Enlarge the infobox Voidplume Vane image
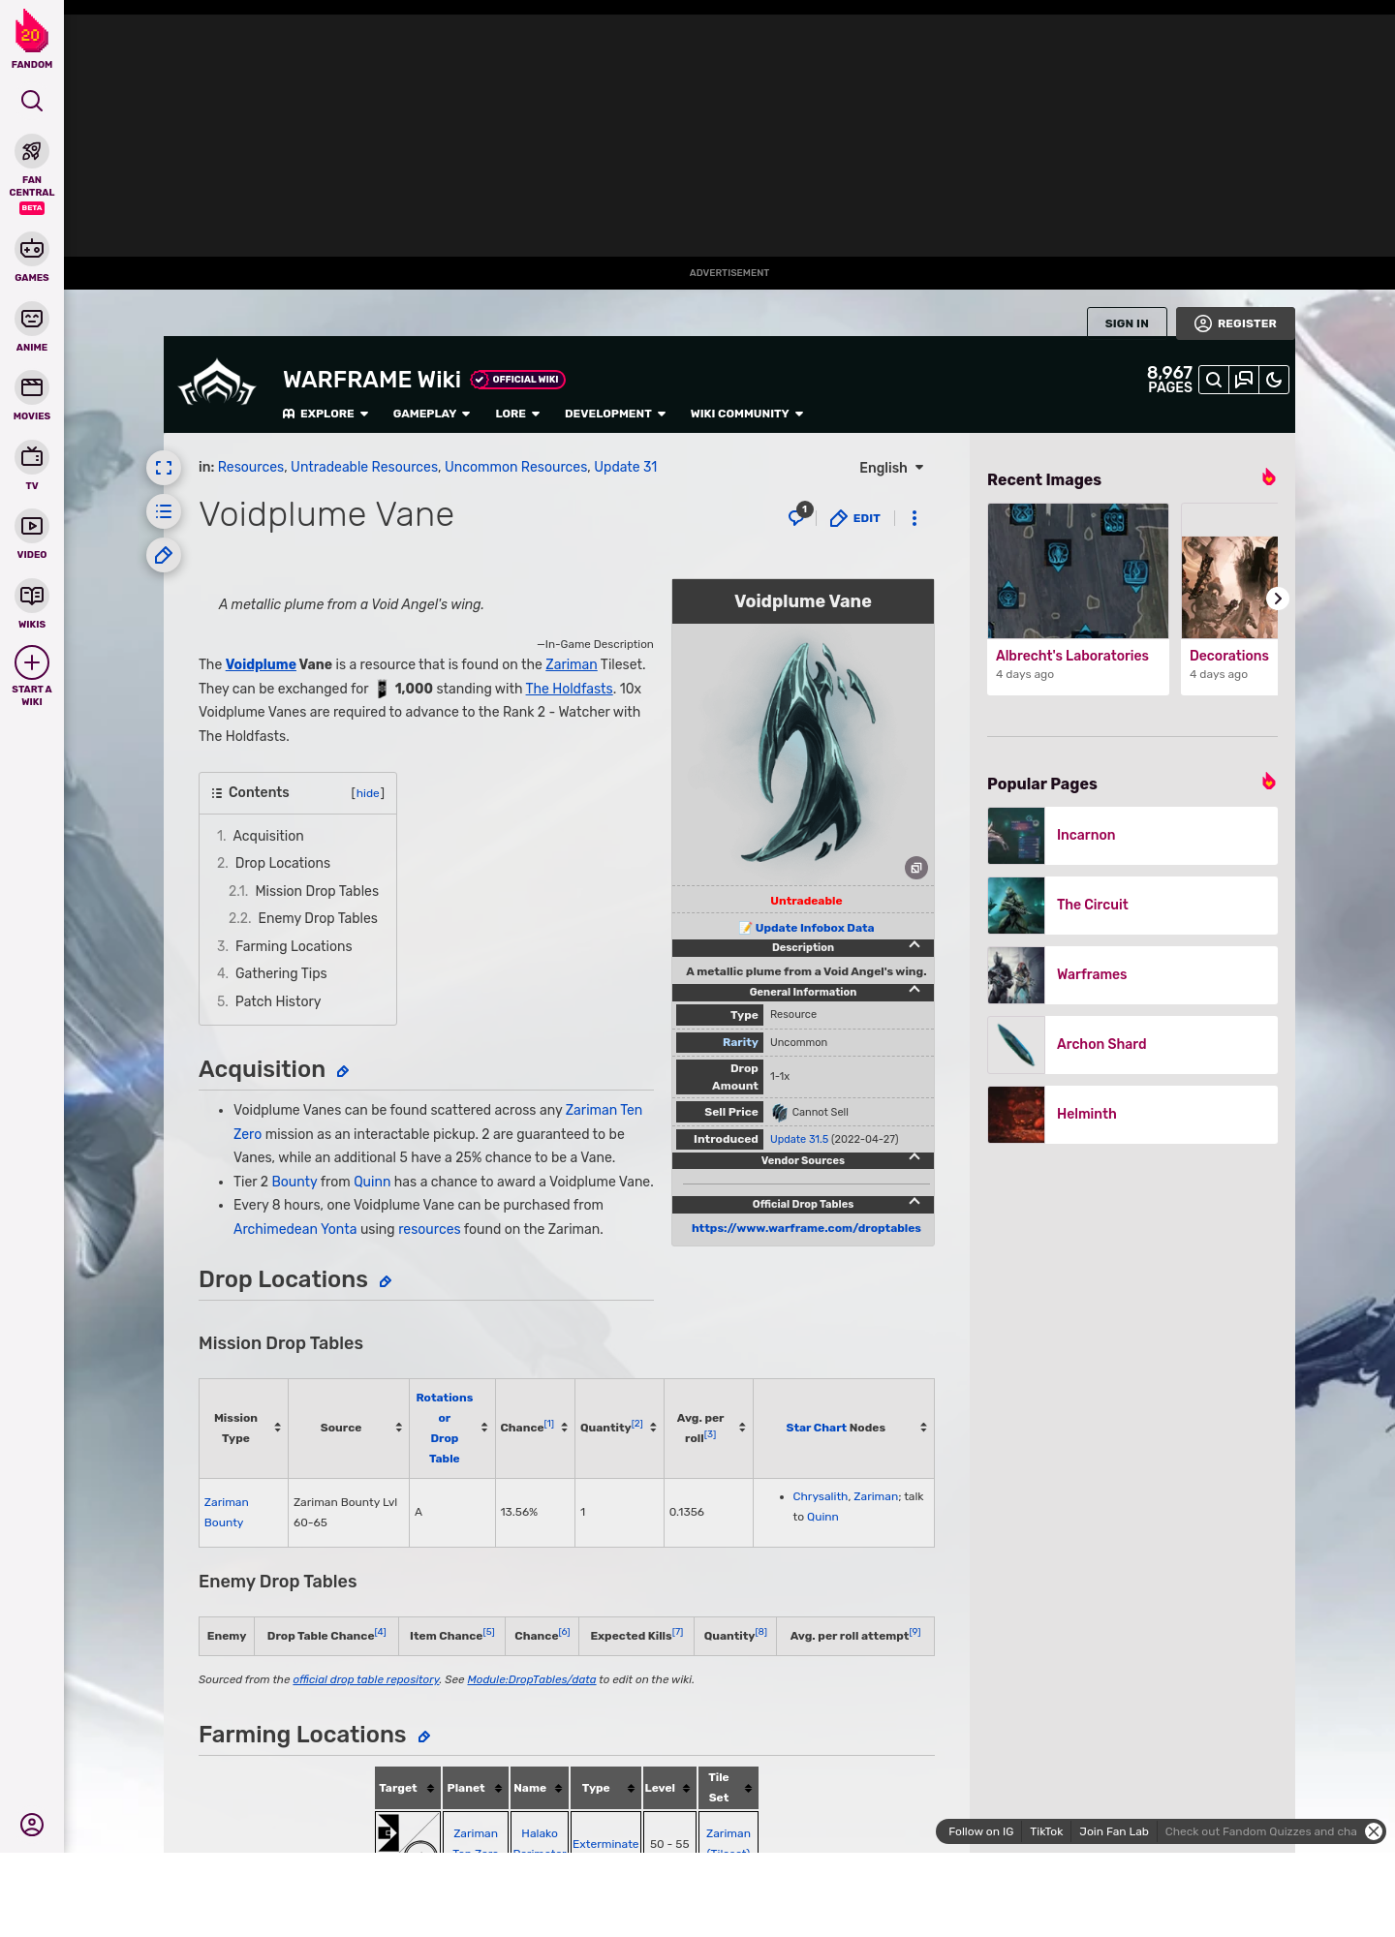The height and width of the screenshot is (1937, 1395). point(916,868)
